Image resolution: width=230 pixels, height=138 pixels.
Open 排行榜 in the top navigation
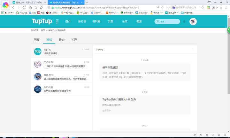(x=82, y=21)
